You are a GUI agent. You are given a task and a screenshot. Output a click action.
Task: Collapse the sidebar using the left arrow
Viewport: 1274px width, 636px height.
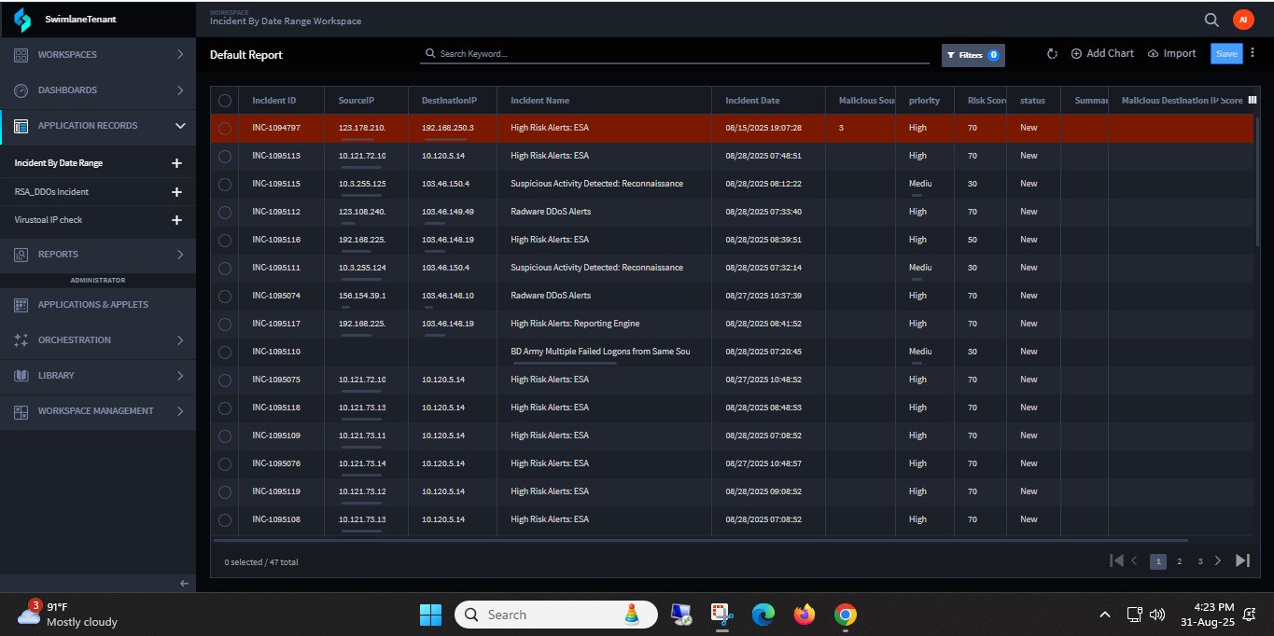pyautogui.click(x=184, y=584)
